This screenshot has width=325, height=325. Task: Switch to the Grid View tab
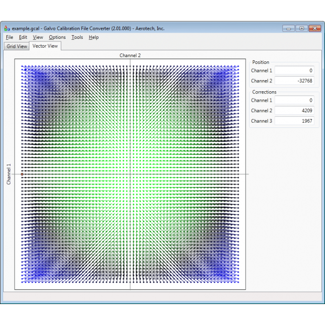(x=16, y=46)
